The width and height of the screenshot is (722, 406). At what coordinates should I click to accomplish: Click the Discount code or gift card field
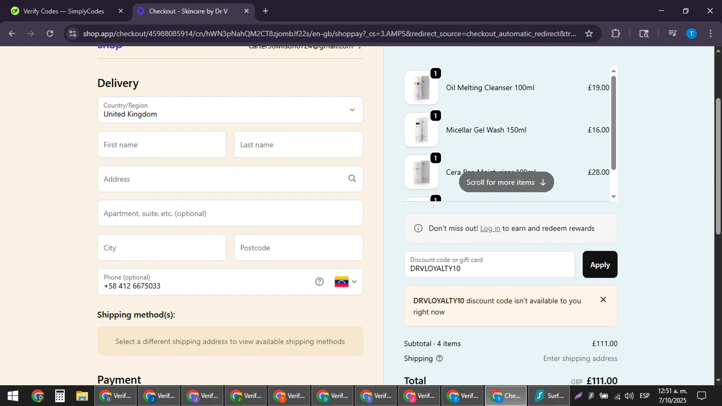490,264
